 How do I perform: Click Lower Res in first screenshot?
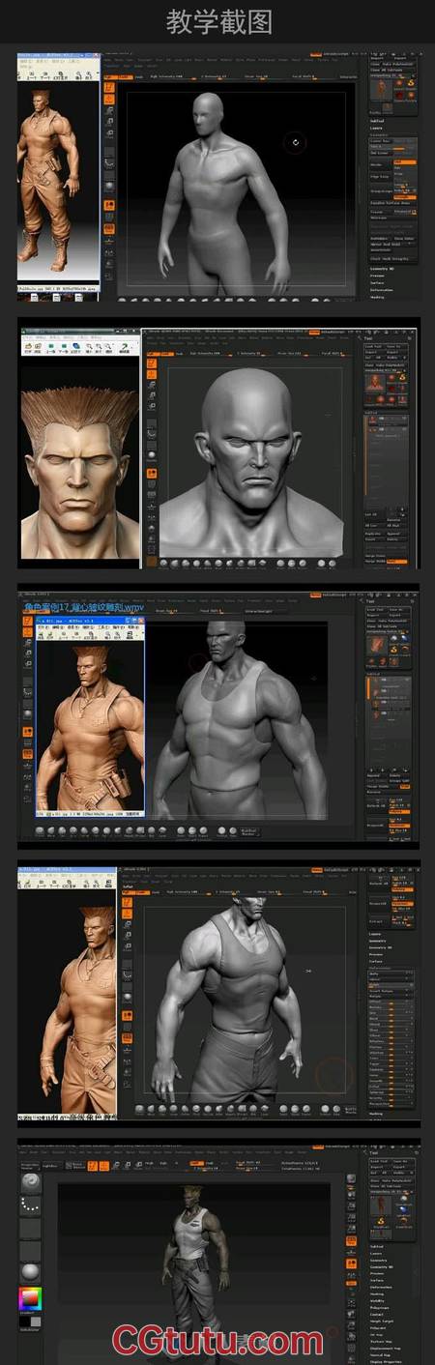point(381,141)
